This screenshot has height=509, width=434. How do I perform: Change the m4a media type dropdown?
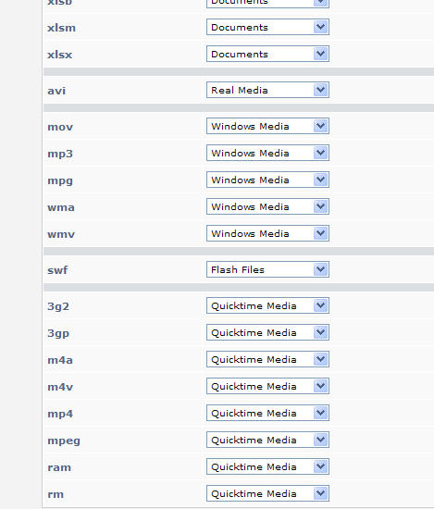[267, 360]
